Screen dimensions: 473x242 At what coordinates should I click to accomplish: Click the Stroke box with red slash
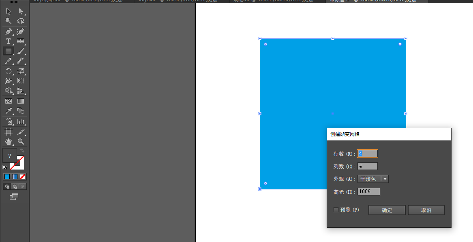click(21, 166)
